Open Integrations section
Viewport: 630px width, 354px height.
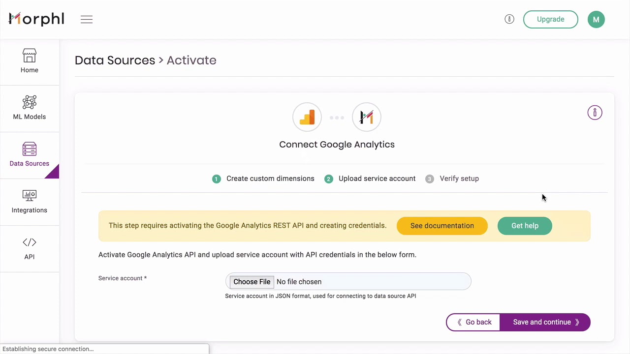pyautogui.click(x=30, y=202)
